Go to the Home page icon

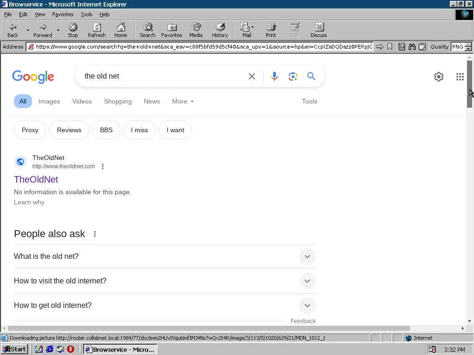tap(121, 31)
